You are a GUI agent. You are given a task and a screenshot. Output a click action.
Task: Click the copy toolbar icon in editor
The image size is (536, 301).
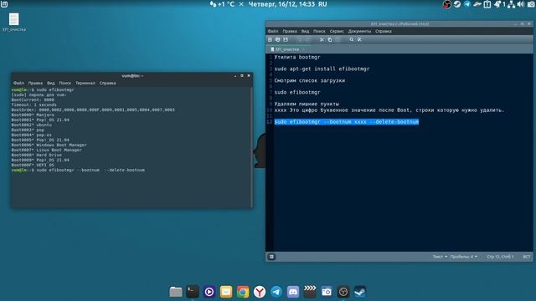(x=330, y=39)
